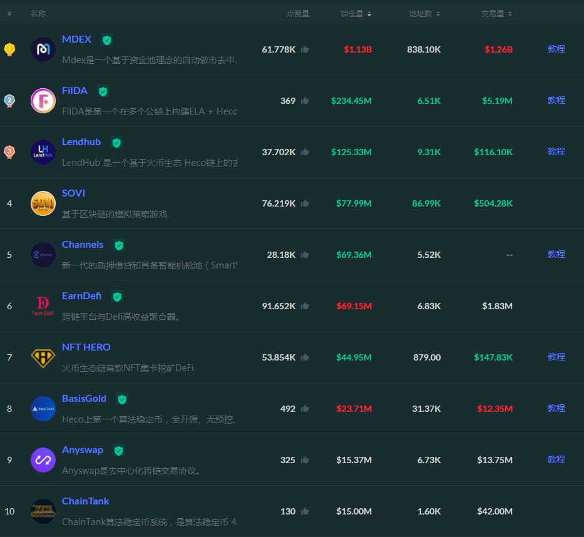The image size is (584, 537).
Task: Click the silver rank 2 medal
Action: click(9, 101)
